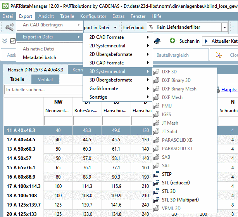Image resolution: width=238 pixels, height=217 pixels.
Task: Click the green plus icon beside Suchen in
Action: (172, 41)
